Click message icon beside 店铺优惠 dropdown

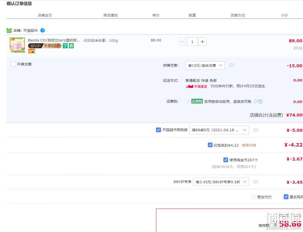pos(232,65)
